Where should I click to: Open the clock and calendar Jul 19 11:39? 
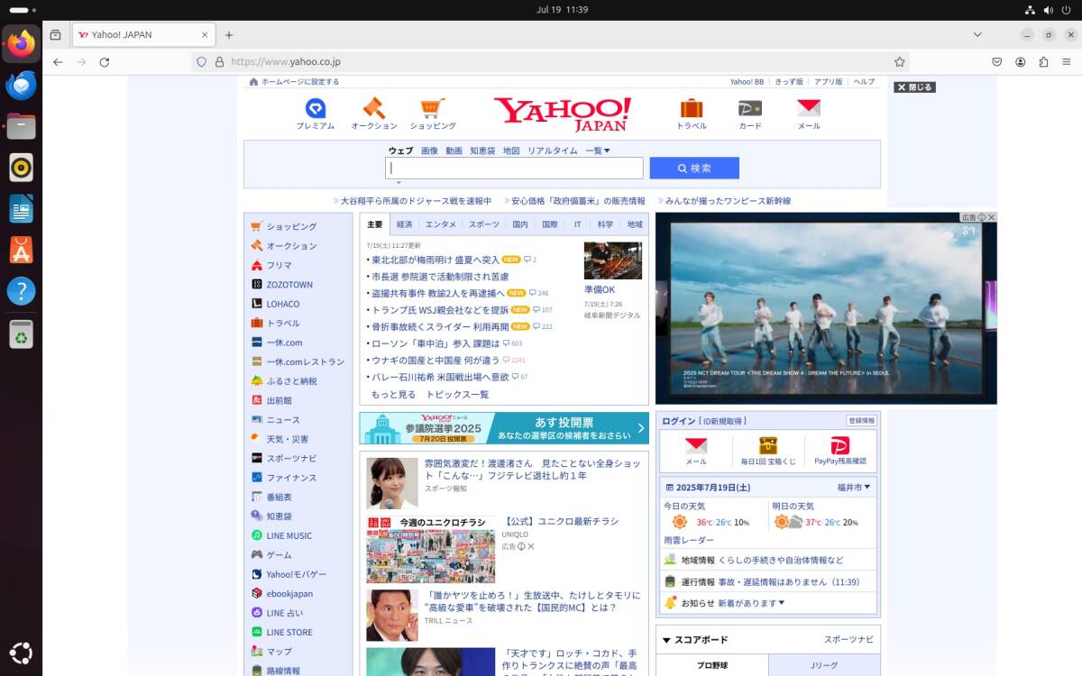click(x=562, y=10)
